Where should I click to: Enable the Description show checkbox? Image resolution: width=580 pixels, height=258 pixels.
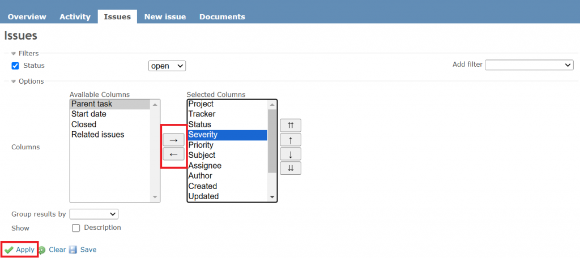pyautogui.click(x=76, y=228)
